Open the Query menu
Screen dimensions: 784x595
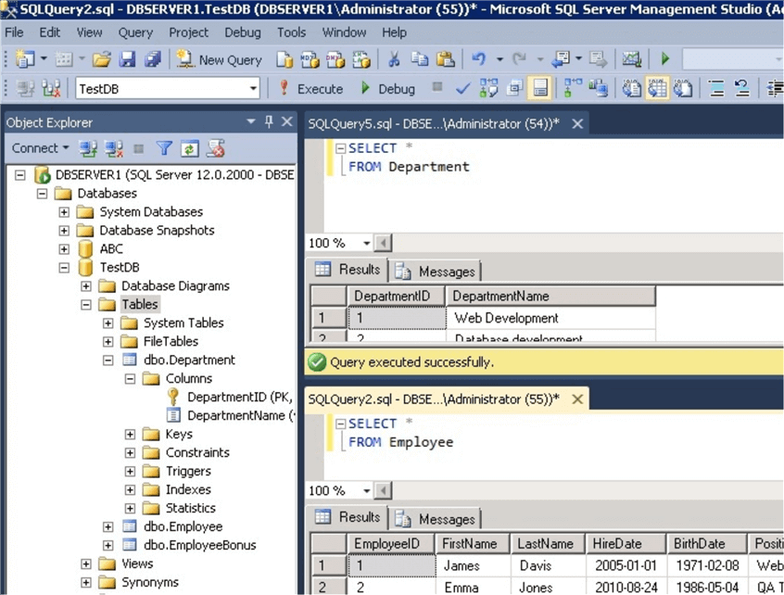(135, 32)
